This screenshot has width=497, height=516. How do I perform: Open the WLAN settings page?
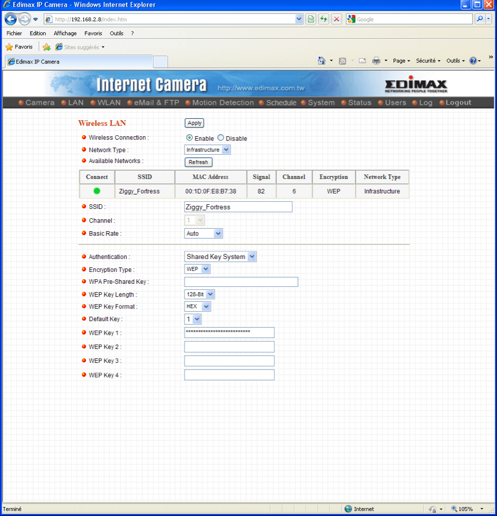[x=106, y=103]
